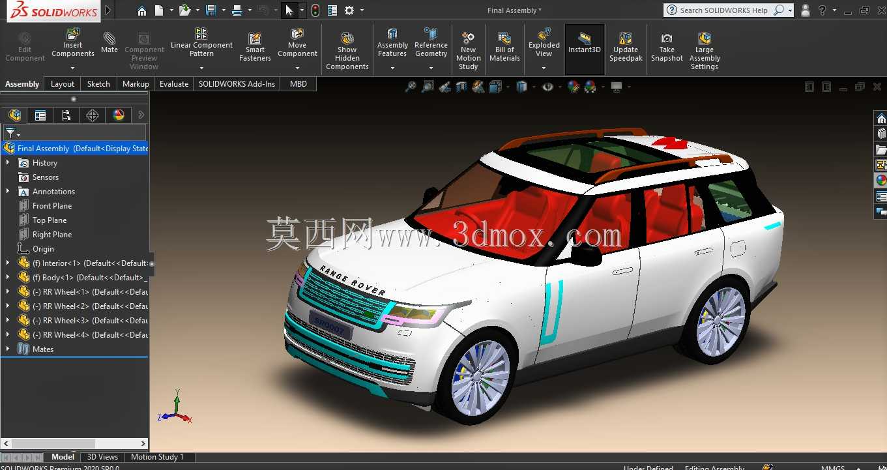Select Front Plane in tree
The height and width of the screenshot is (470, 887).
pos(52,206)
